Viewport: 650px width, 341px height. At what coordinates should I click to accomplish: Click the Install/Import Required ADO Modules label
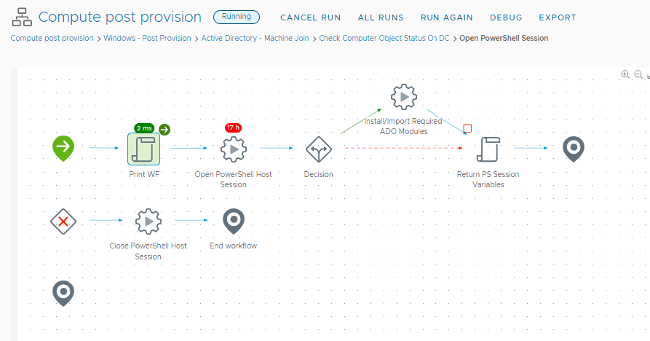pos(403,126)
